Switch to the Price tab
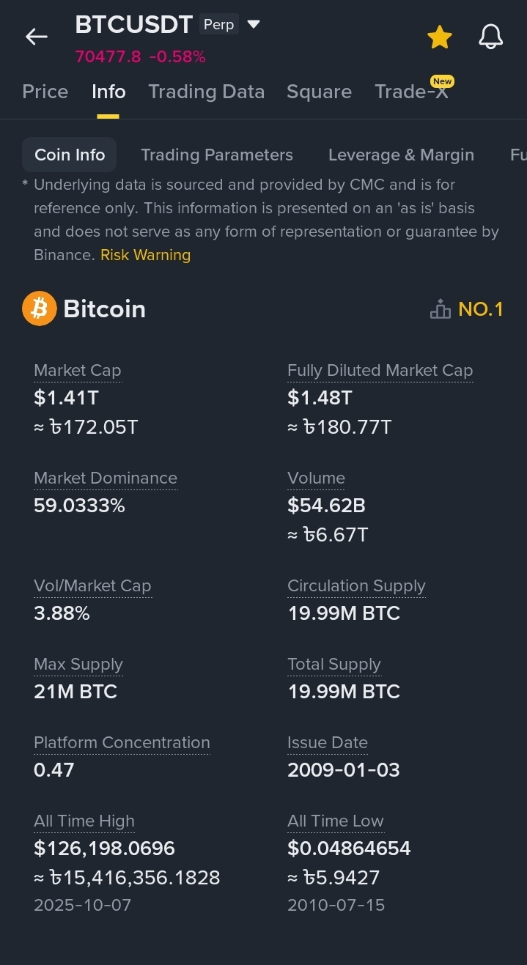The image size is (527, 965). pos(45,92)
